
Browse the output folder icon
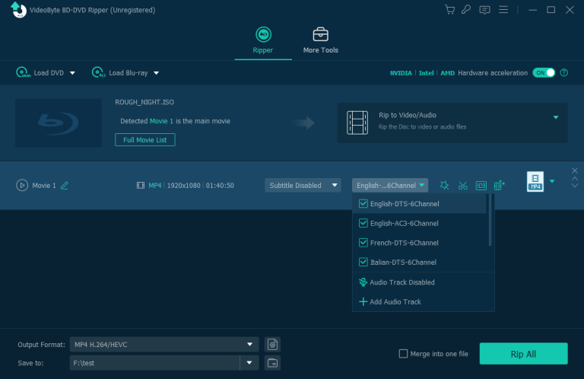point(272,362)
